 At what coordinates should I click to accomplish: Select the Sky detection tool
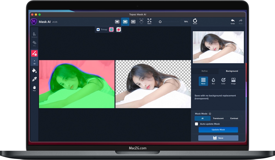(34, 43)
